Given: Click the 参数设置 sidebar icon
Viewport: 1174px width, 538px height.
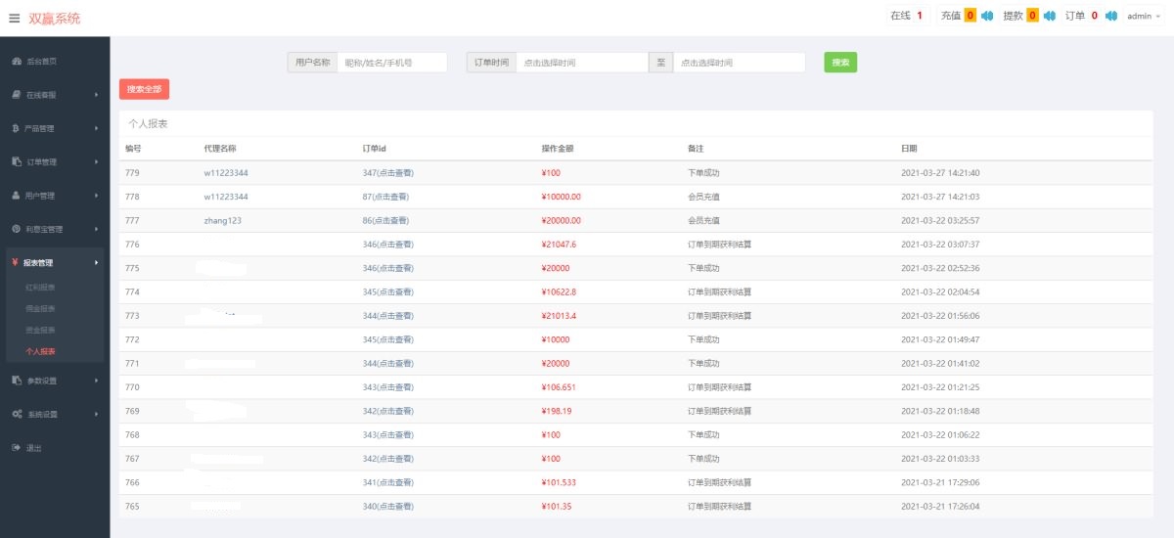Looking at the screenshot, I should point(17,381).
